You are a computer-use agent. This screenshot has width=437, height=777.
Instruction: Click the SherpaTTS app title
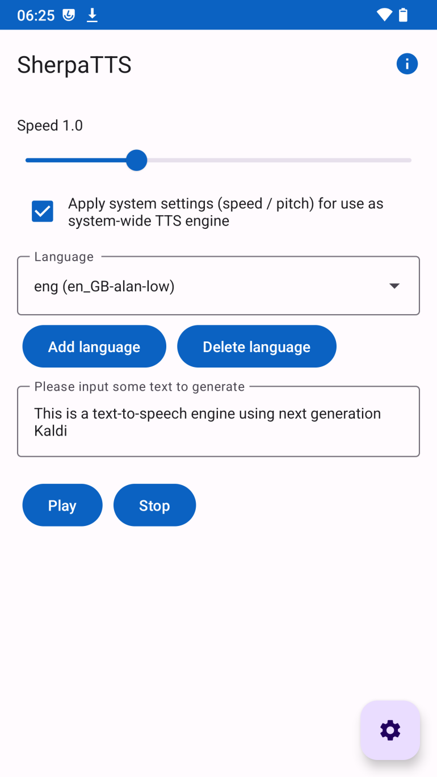(x=74, y=64)
